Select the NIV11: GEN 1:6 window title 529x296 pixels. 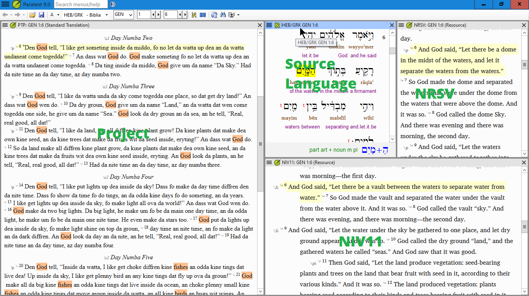[308, 163]
